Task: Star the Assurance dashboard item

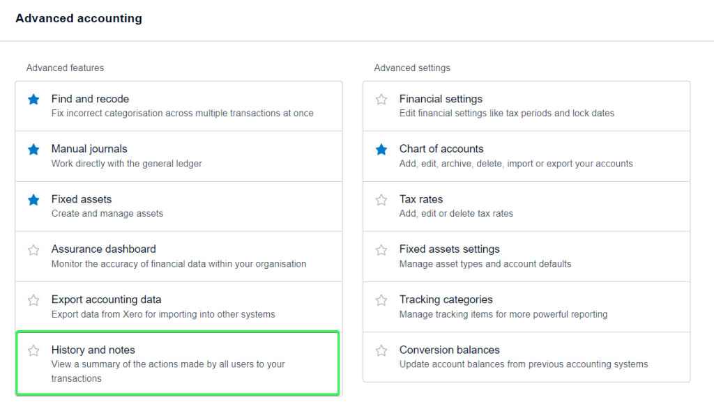Action: pos(33,250)
